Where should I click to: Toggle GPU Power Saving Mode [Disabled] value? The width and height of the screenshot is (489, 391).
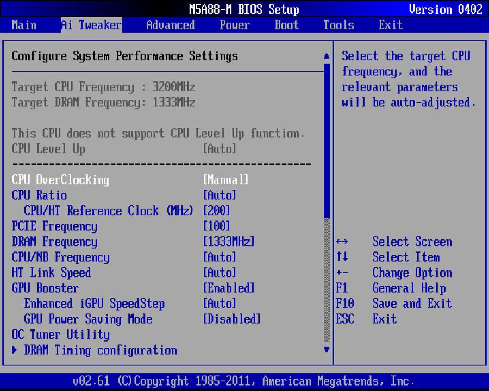click(x=231, y=319)
